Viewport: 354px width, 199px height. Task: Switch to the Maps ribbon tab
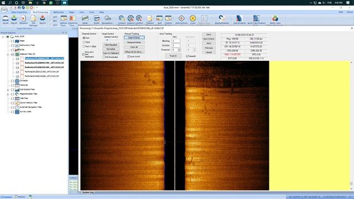coord(72,12)
